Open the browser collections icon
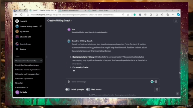Image resolution: width=193 pixels, height=108 pixels. 168,15
